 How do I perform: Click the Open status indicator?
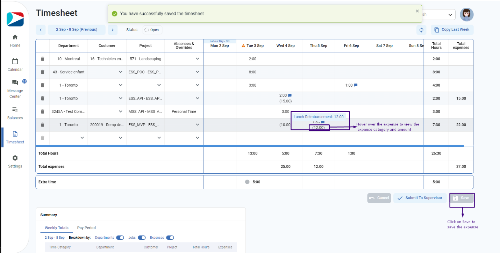click(x=152, y=30)
